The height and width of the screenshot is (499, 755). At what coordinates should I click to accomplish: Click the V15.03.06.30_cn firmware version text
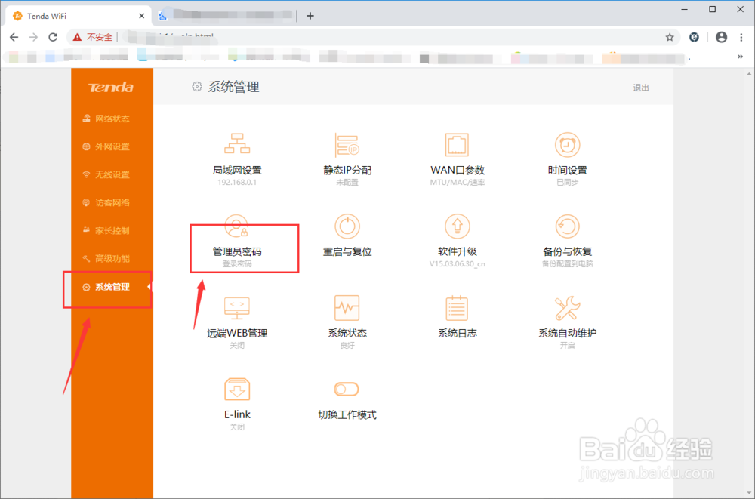coord(457,264)
